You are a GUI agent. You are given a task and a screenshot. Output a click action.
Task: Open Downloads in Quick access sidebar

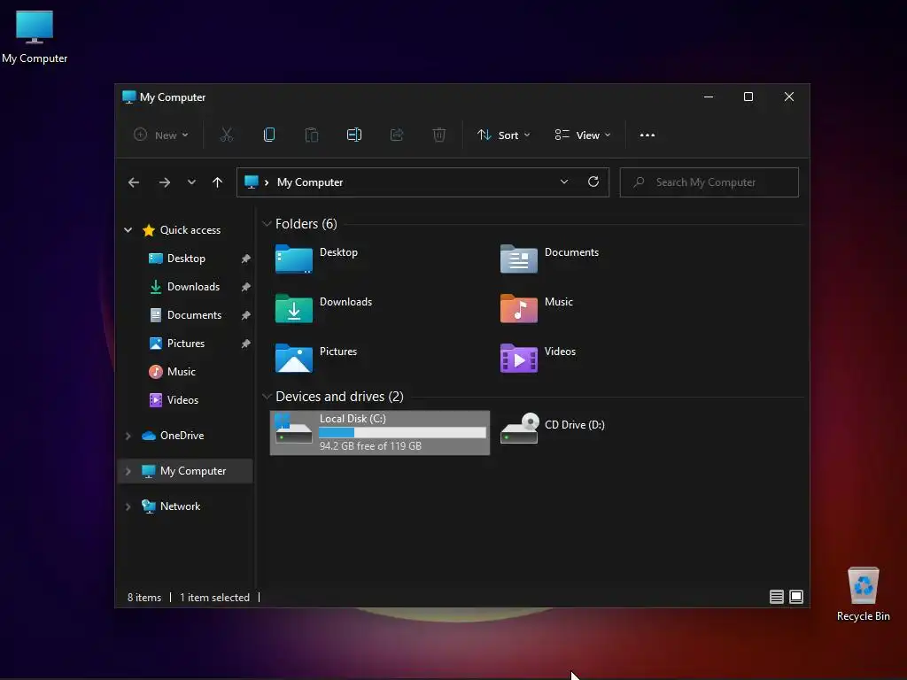tap(193, 287)
